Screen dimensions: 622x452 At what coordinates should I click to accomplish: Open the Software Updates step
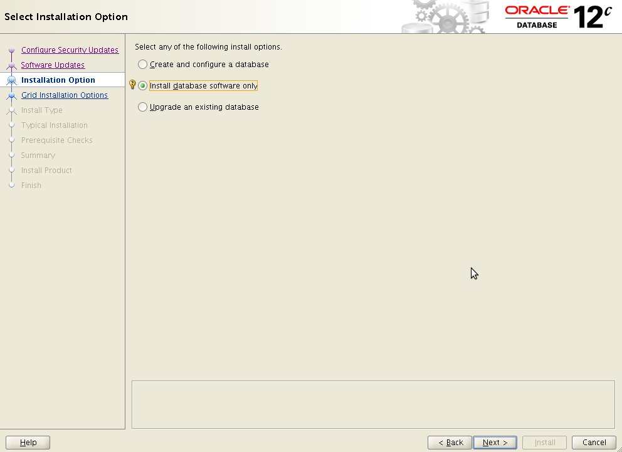pyautogui.click(x=53, y=65)
